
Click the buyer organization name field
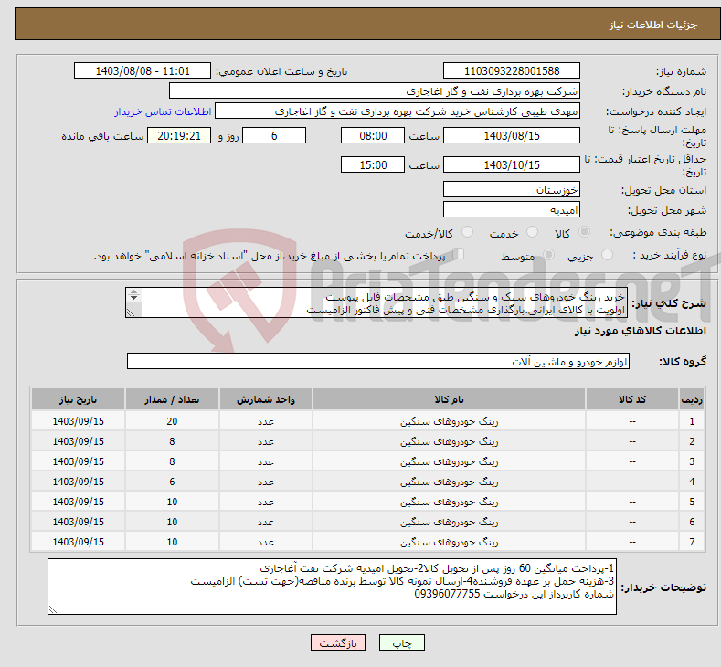click(x=375, y=91)
